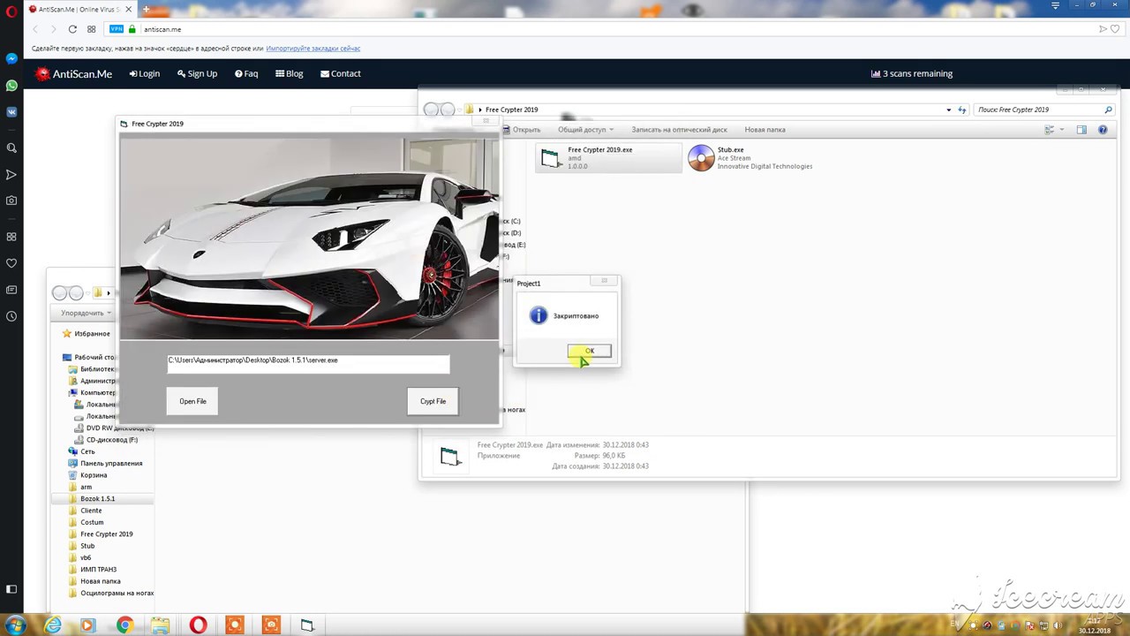The width and height of the screenshot is (1130, 636).
Task: Open the Sign Up page
Action: click(x=197, y=73)
